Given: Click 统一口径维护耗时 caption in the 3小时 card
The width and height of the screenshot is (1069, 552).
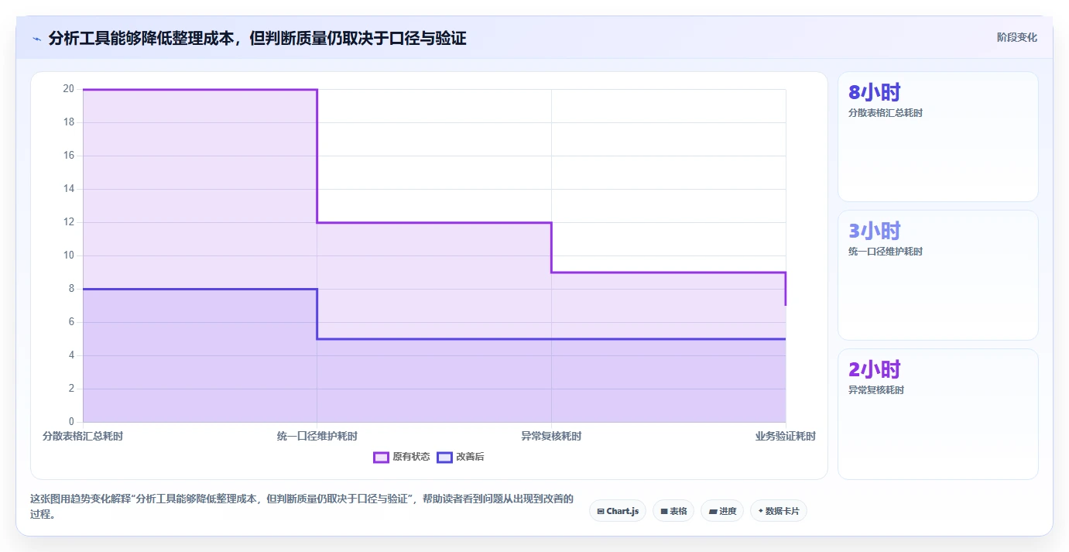Looking at the screenshot, I should (x=886, y=252).
